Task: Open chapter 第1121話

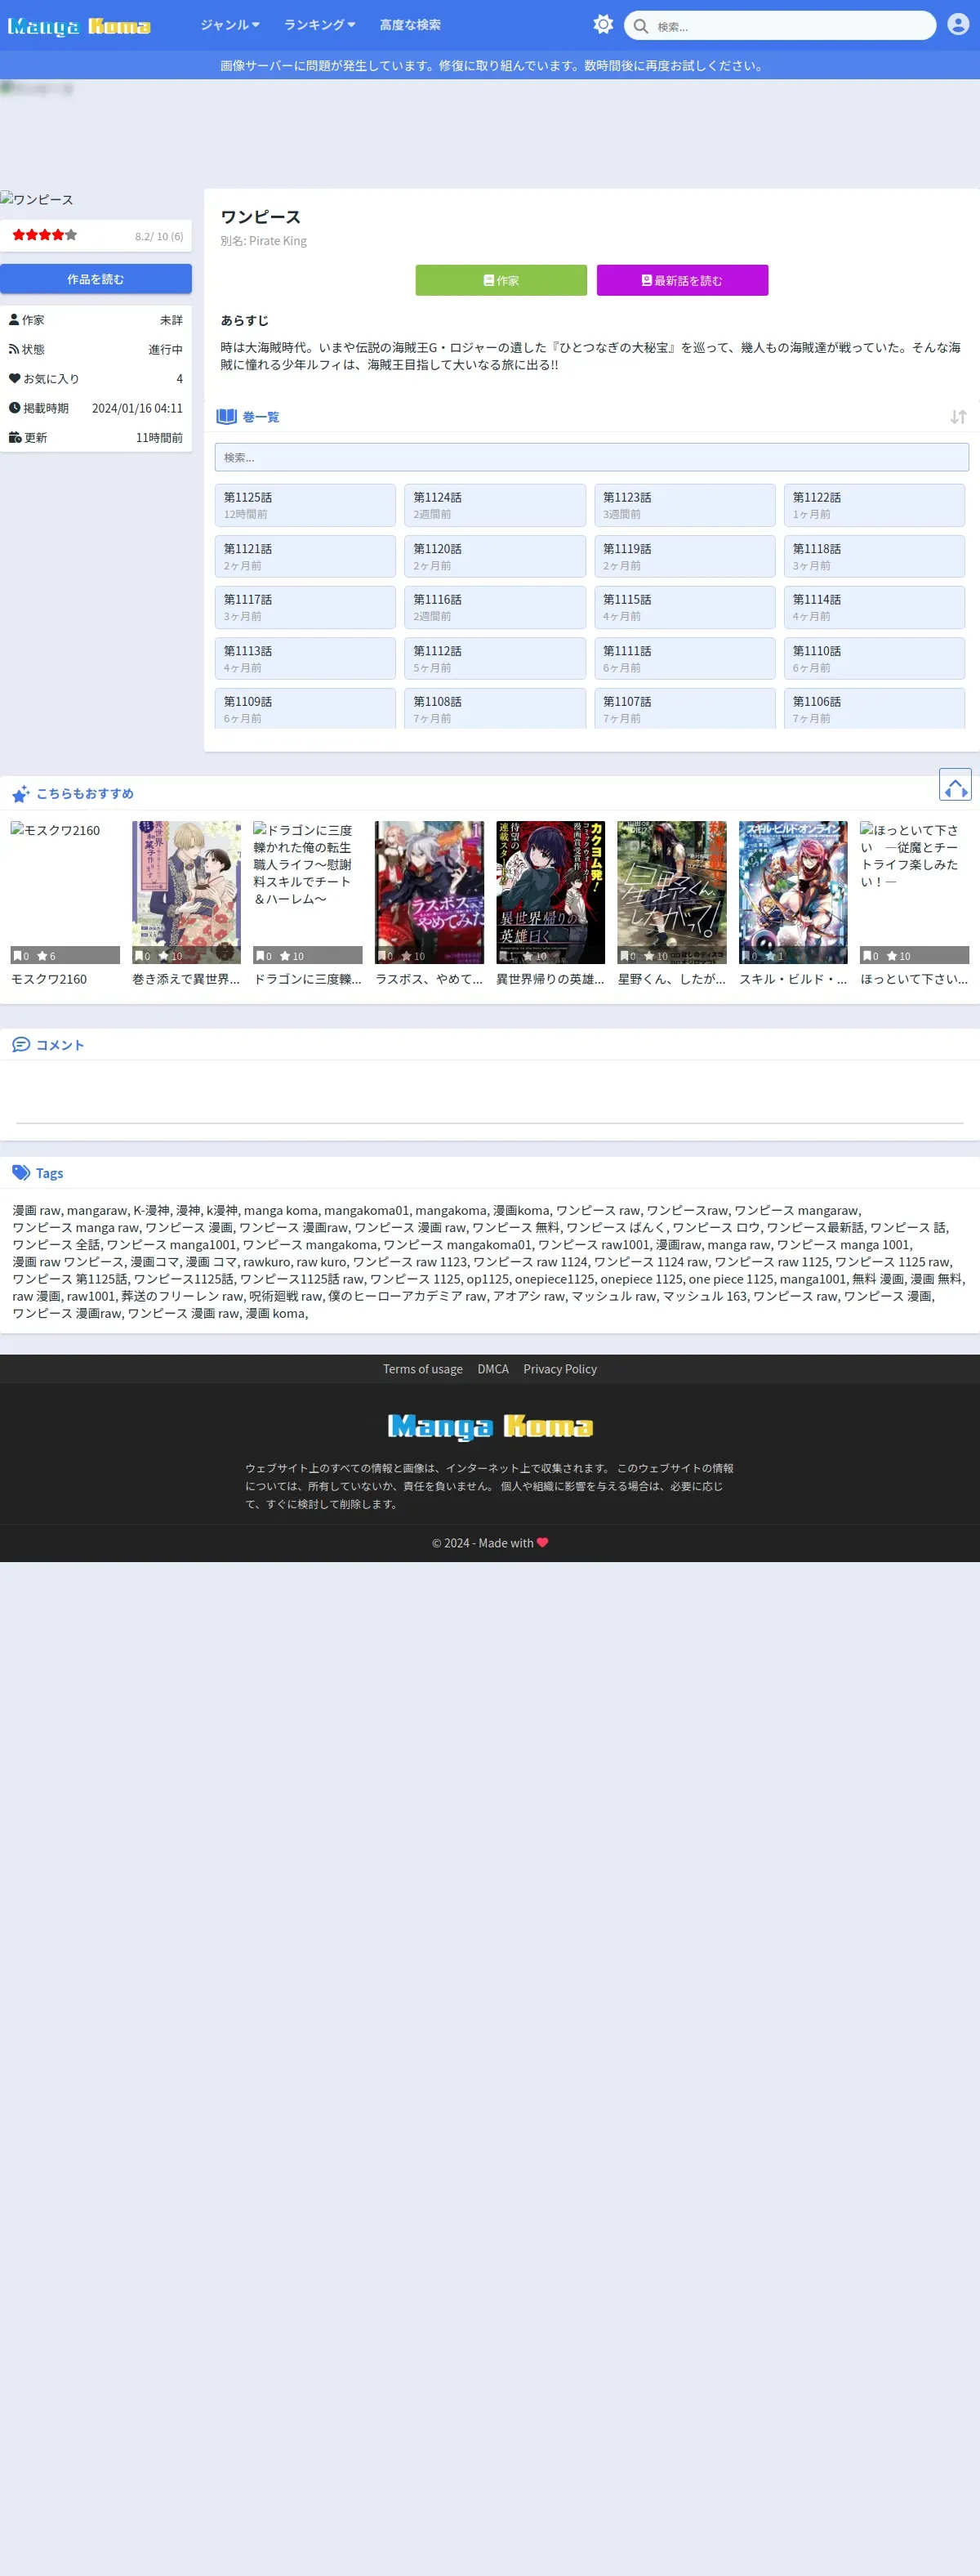Action: coord(305,557)
